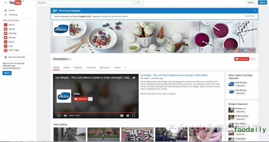Open Valio's Facebook page from banner

click(242, 50)
